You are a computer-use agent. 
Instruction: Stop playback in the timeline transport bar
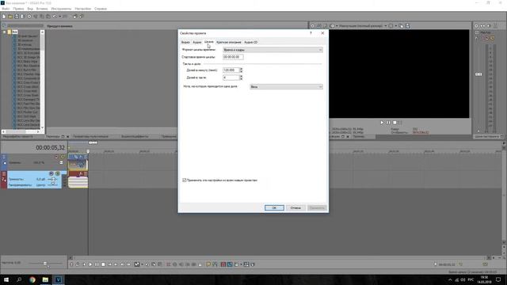tap(103, 264)
